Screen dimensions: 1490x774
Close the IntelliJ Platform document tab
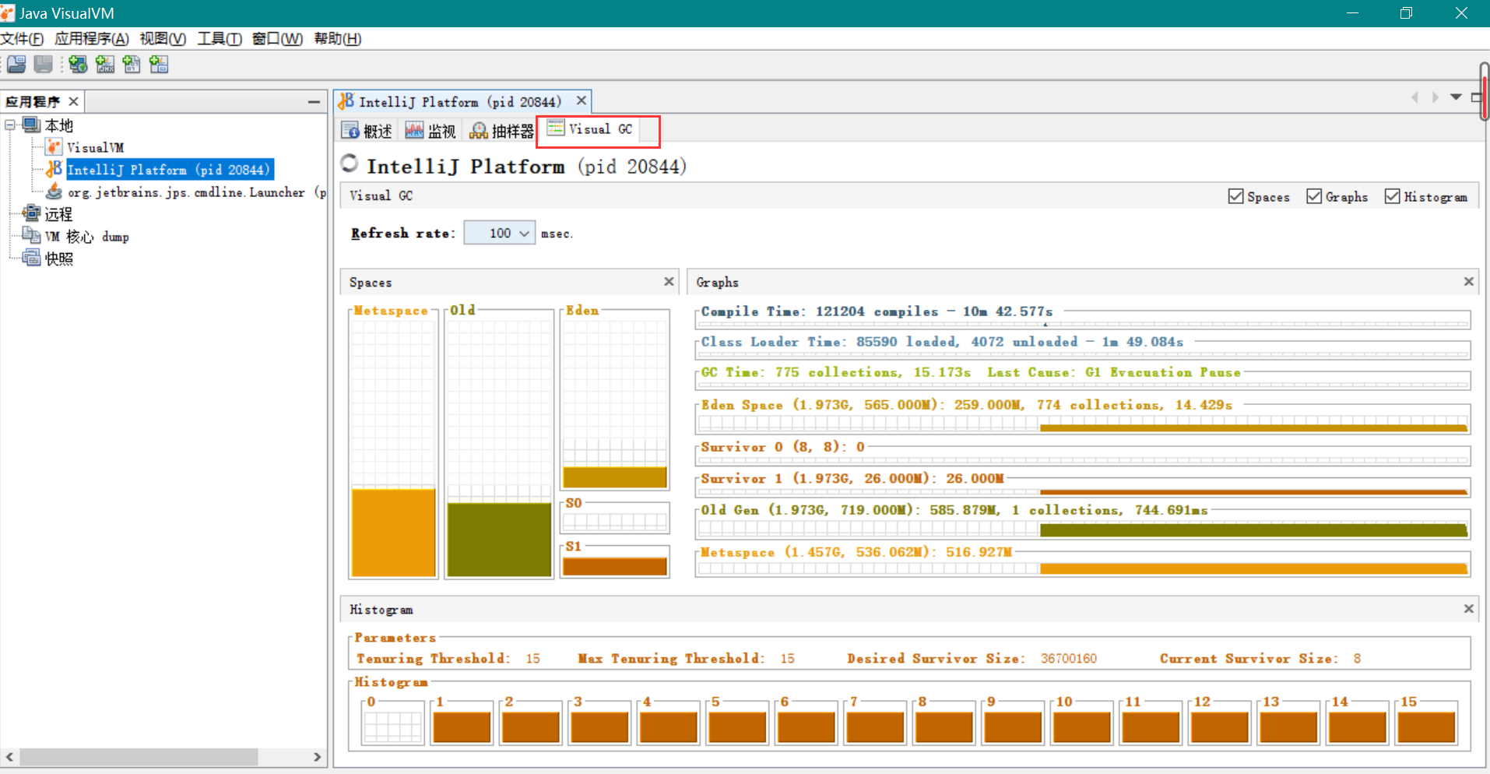[582, 100]
